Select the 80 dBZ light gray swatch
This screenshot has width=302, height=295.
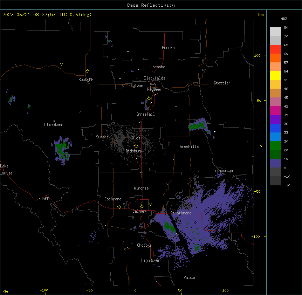coord(275,32)
